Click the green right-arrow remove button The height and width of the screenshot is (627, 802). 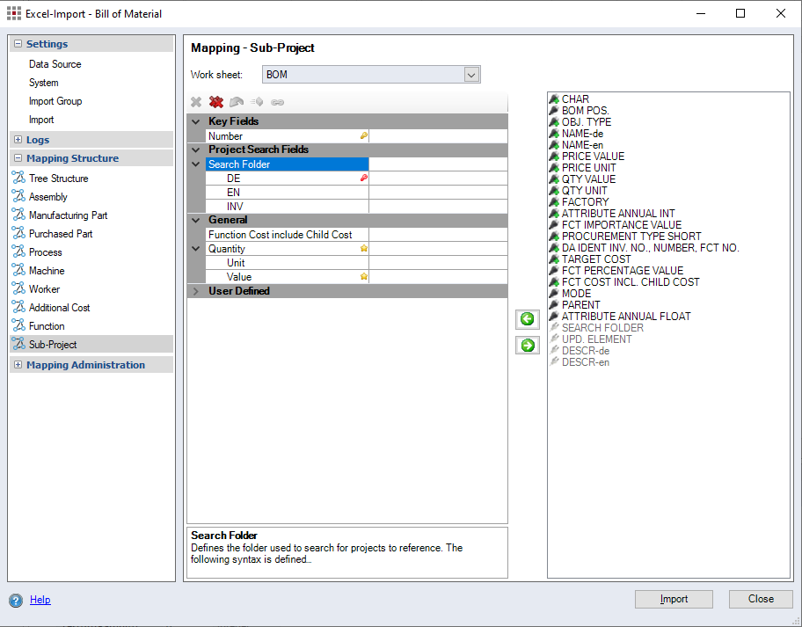(528, 346)
